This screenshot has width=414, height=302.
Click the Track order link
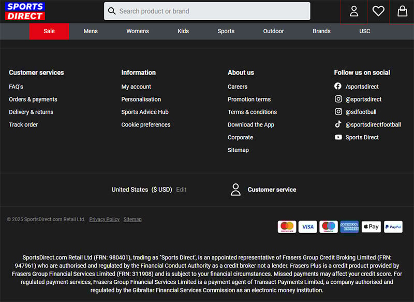click(x=23, y=125)
